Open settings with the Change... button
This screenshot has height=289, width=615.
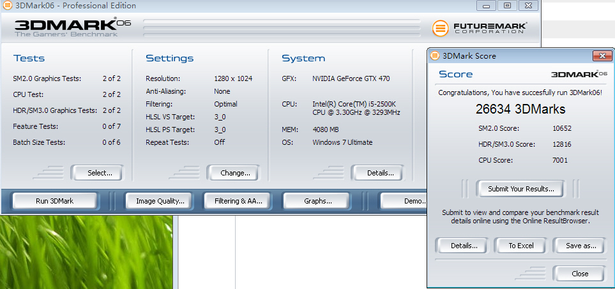(233, 173)
